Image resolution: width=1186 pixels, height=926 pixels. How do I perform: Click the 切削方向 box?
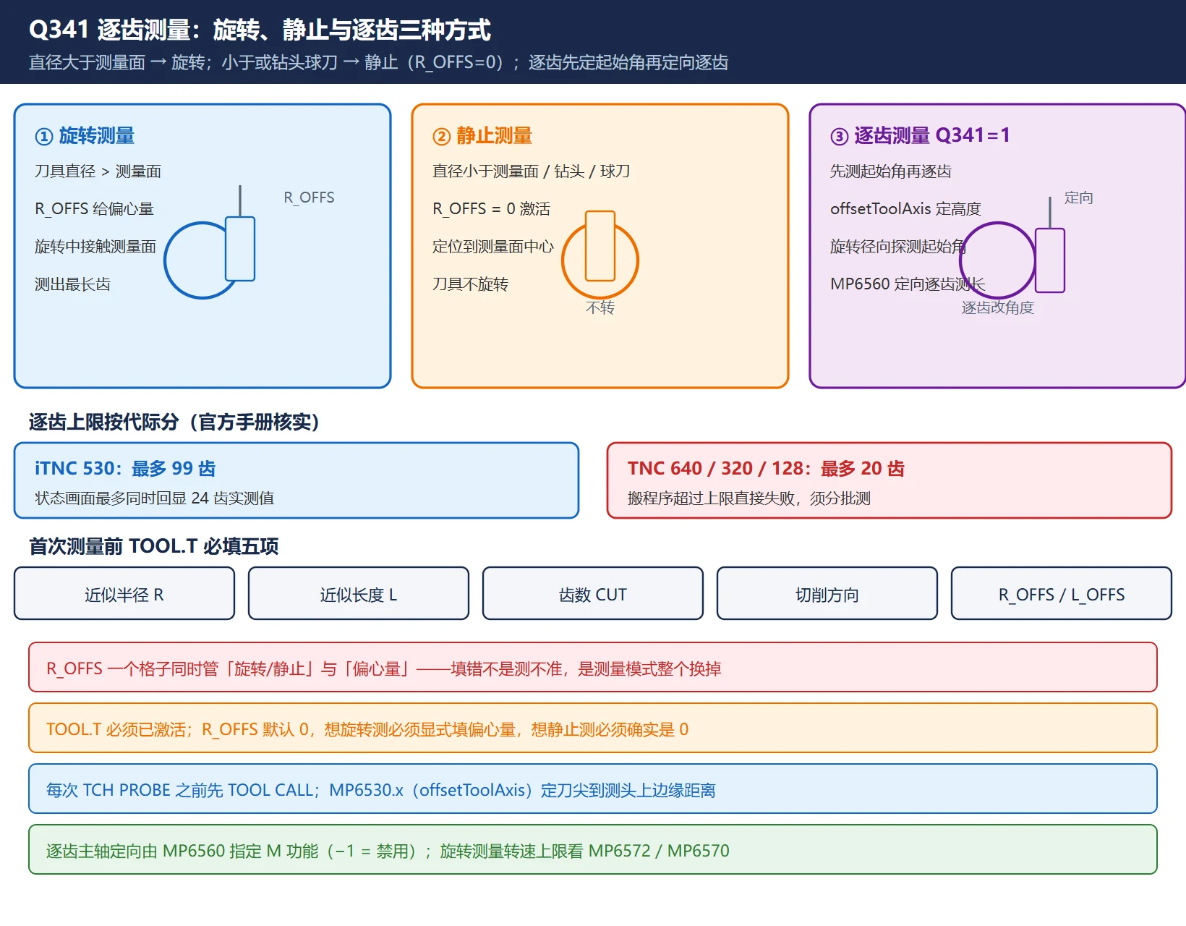pos(827,593)
